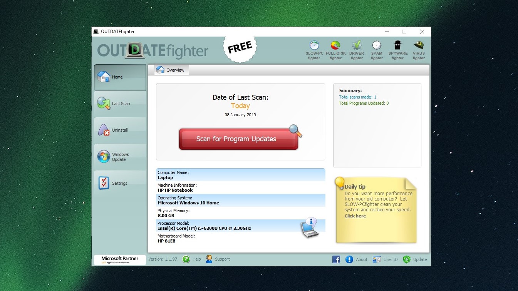Click the 'Version: 1.1.97' text
Screen dimensions: 518x291
pos(163,259)
